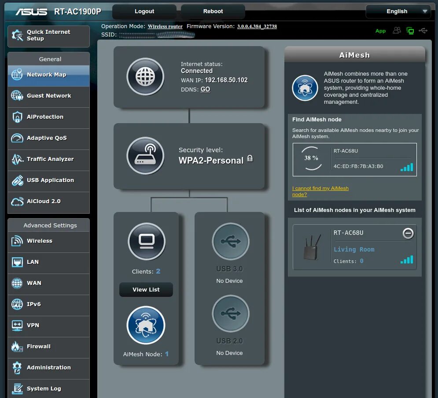Go to Adaptive QoS page
The width and height of the screenshot is (438, 398).
click(x=48, y=138)
